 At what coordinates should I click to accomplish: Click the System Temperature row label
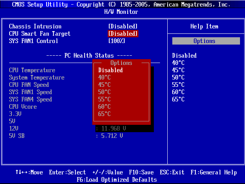[x=37, y=78]
